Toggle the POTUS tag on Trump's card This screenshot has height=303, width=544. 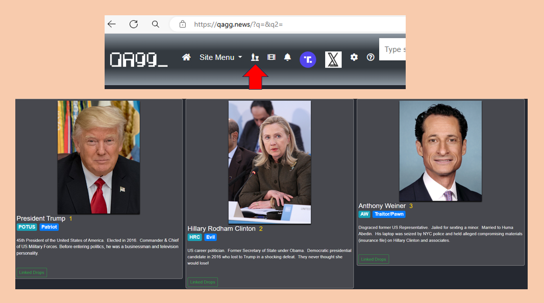click(27, 227)
